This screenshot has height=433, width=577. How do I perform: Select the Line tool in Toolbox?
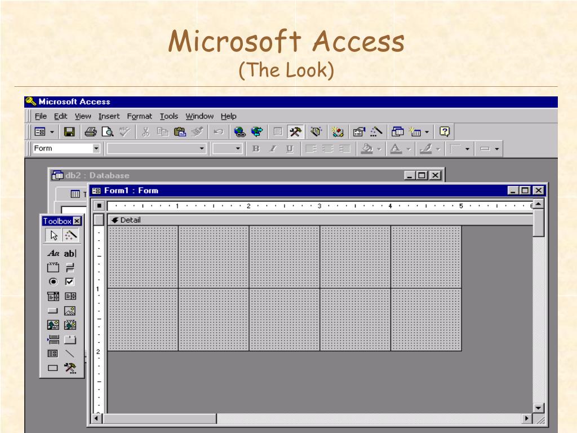(x=69, y=354)
